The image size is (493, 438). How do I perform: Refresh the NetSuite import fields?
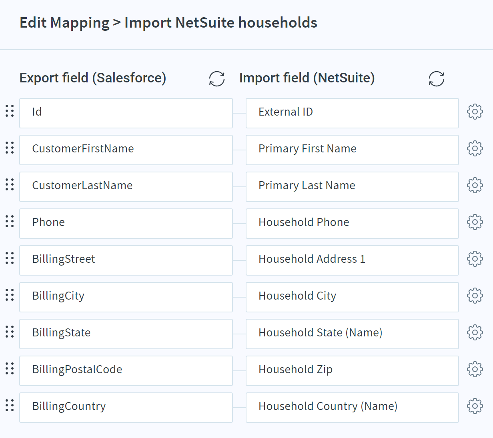437,79
